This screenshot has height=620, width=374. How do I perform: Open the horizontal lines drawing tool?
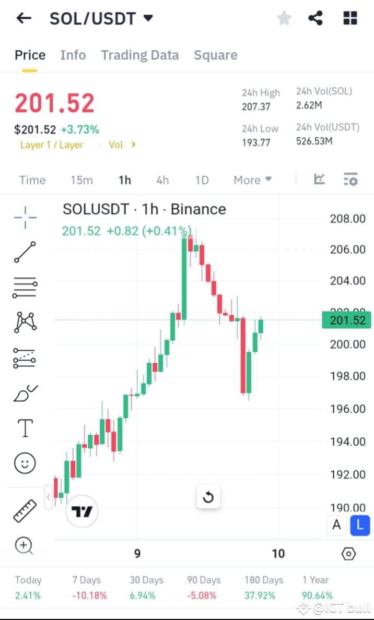tap(25, 288)
